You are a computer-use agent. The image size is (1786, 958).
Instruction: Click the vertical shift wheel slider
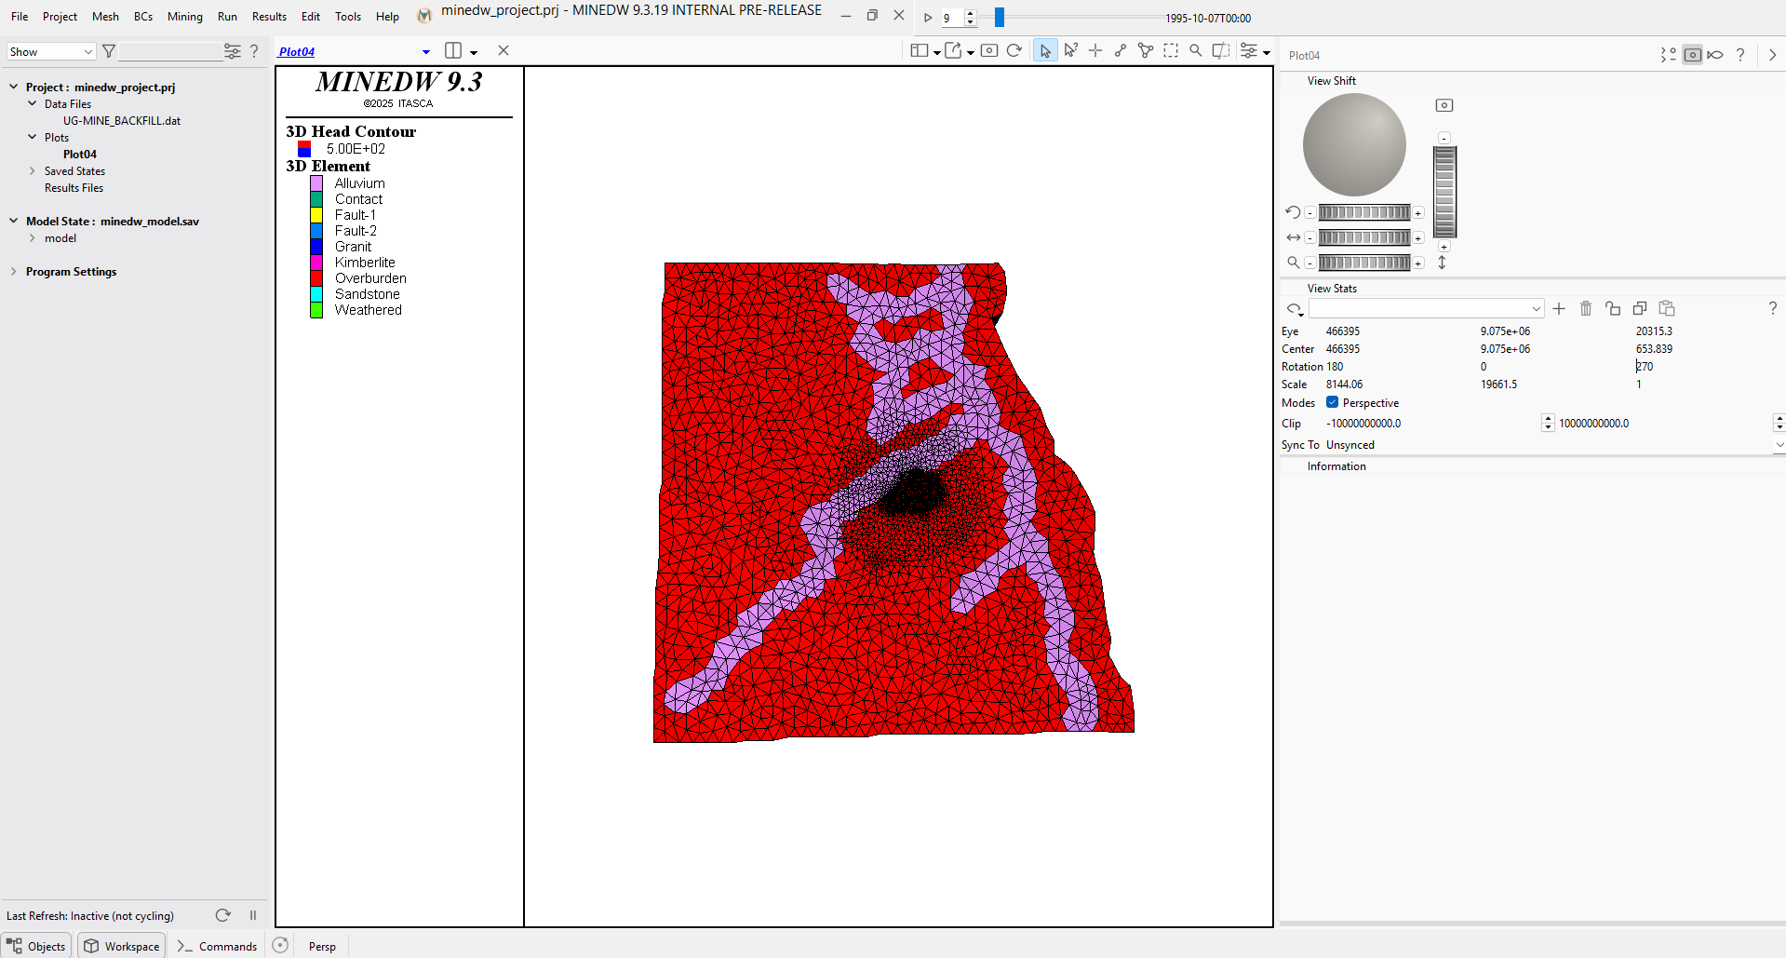point(1444,192)
